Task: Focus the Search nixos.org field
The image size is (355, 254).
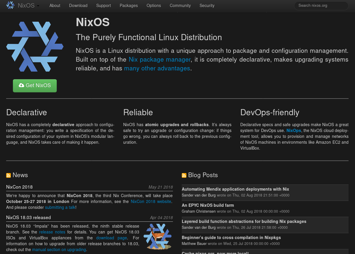Action: pyautogui.click(x=321, y=6)
